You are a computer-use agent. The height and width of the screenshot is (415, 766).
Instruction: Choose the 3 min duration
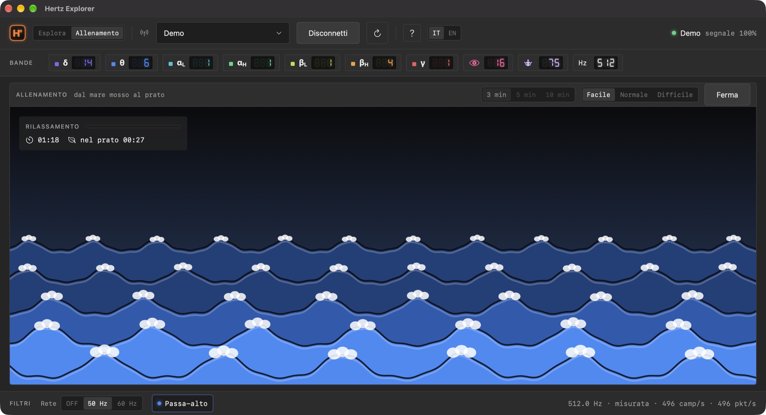(x=496, y=95)
